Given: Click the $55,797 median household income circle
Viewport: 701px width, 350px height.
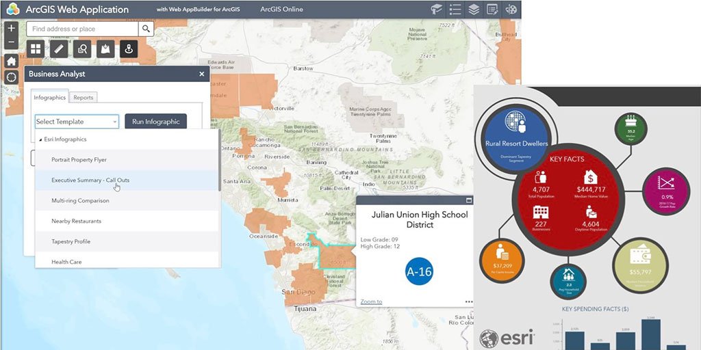Looking at the screenshot, I should (x=640, y=265).
